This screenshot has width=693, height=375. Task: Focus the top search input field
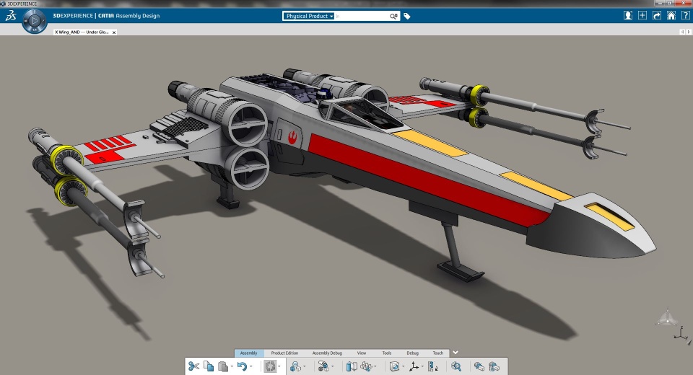361,16
